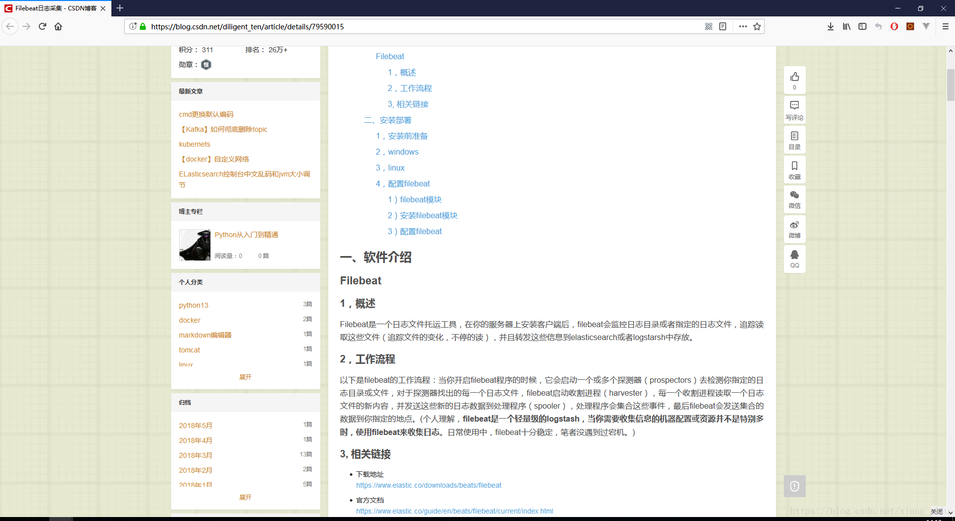955x521 pixels.
Task: Open article cmd更换默认编码
Action: 206,114
